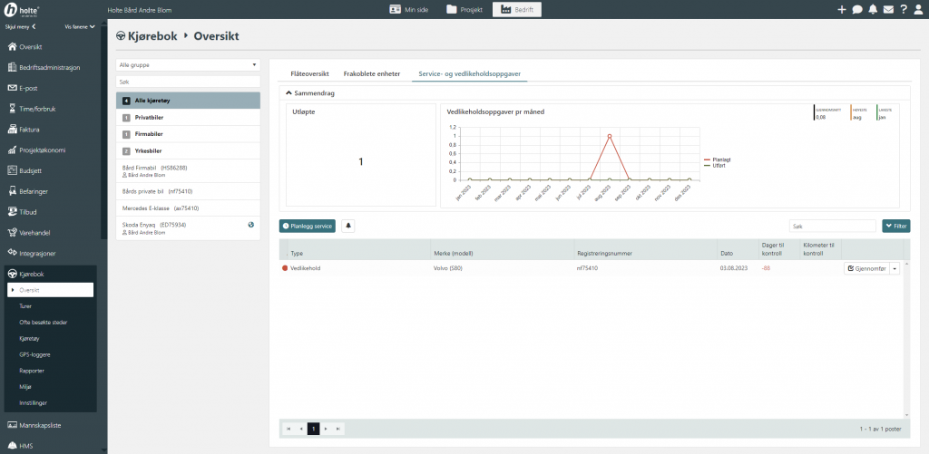
Task: Click the Filter button
Action: 895,226
